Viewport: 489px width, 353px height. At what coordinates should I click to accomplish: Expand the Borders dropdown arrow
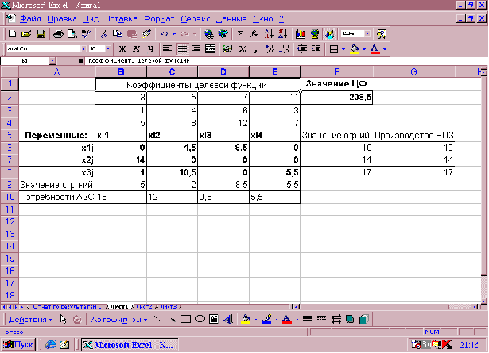(x=343, y=49)
